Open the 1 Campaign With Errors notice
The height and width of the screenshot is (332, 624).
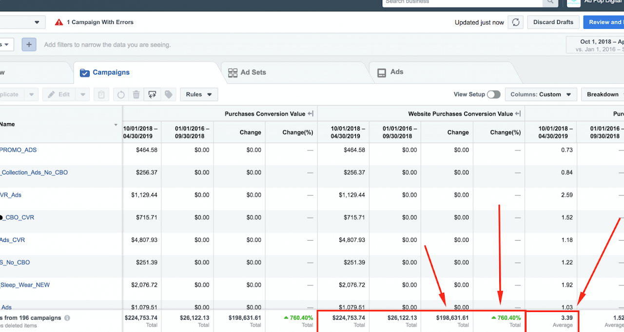(x=100, y=22)
